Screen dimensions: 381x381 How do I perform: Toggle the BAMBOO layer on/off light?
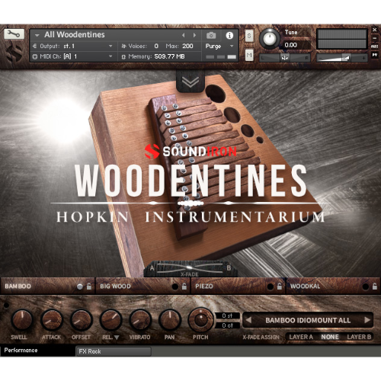click(x=80, y=287)
